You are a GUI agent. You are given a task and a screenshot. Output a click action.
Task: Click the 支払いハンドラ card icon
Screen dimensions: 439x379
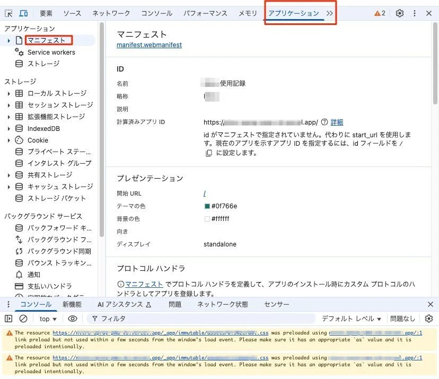pyautogui.click(x=19, y=286)
